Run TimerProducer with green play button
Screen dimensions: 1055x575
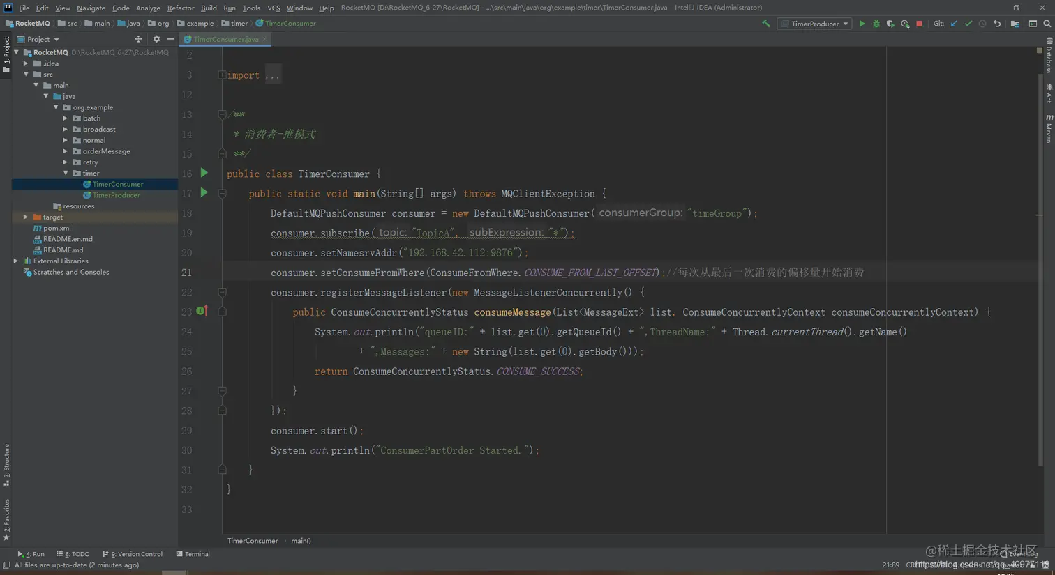[x=862, y=24]
